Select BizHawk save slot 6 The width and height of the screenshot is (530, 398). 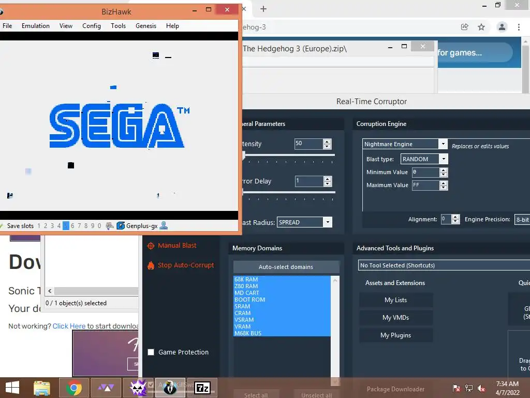coord(72,226)
